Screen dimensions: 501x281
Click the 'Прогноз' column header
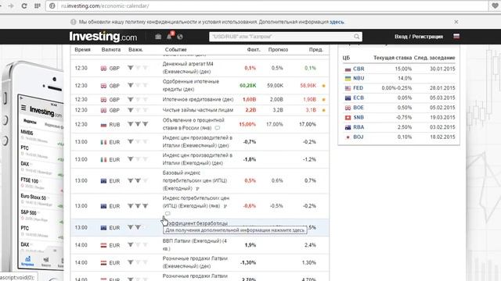point(278,50)
